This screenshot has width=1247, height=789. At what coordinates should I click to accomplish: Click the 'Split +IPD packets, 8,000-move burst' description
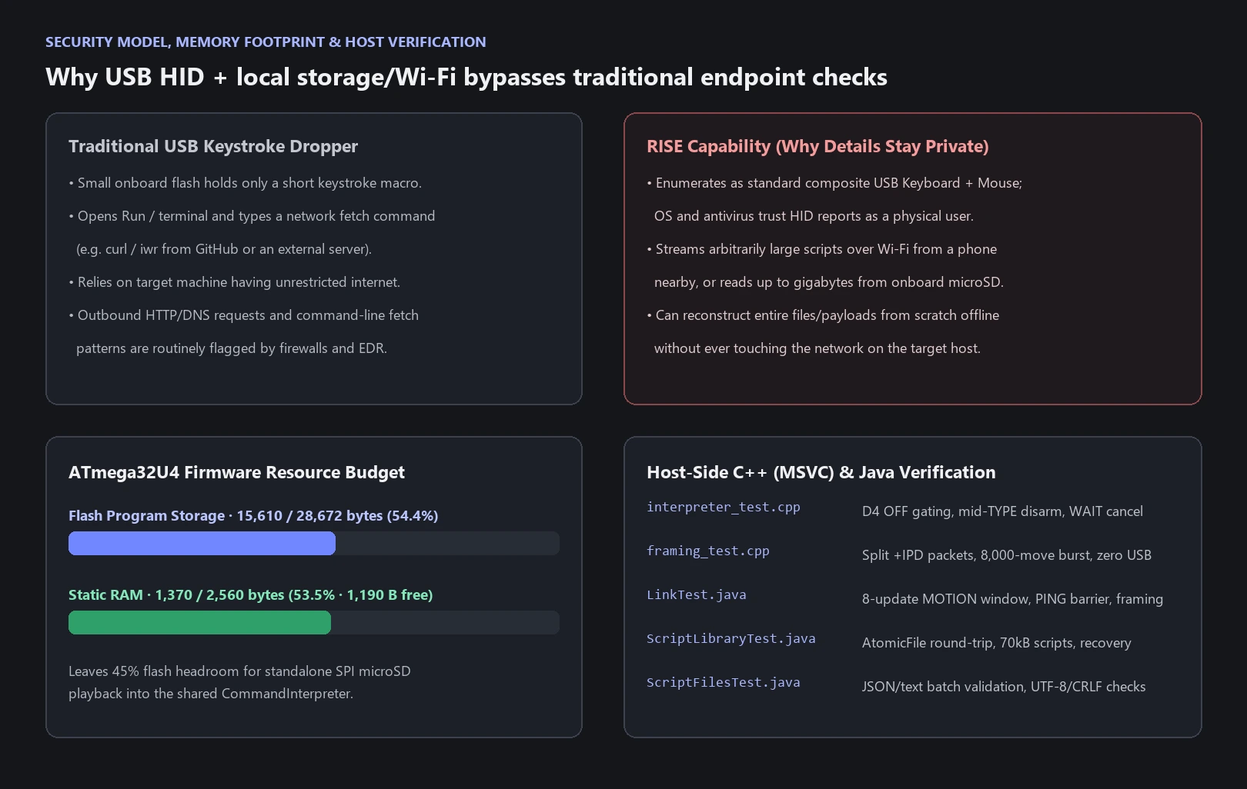coord(1007,555)
